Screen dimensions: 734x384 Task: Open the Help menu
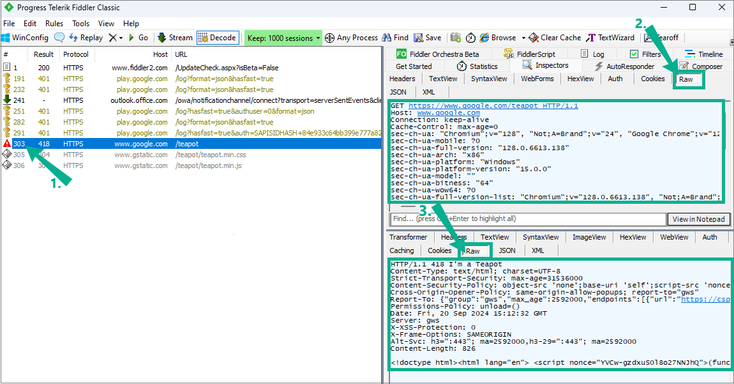[131, 24]
